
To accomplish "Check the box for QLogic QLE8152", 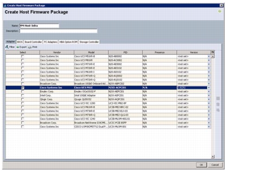I will pos(22,99).
